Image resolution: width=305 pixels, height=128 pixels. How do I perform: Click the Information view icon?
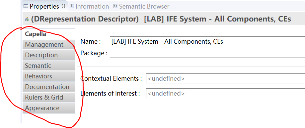[72, 6]
